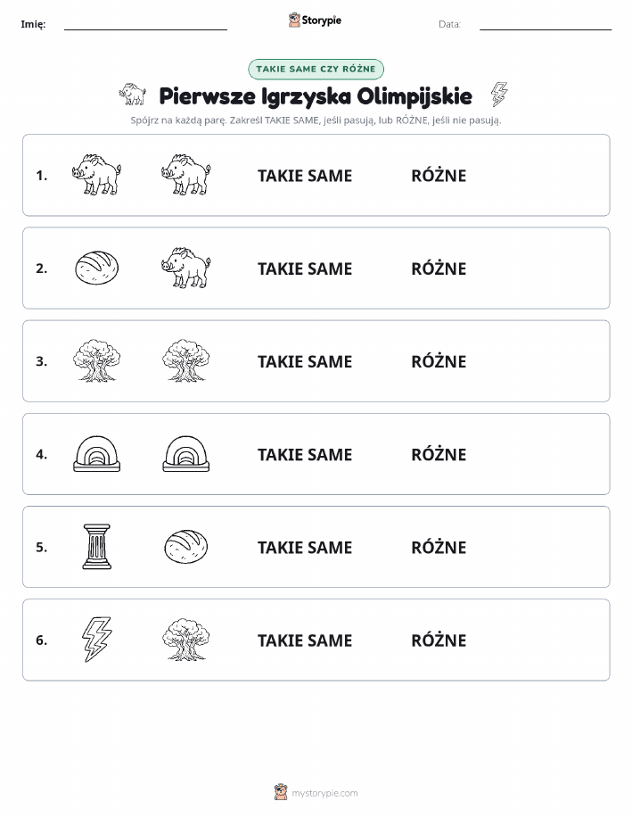Click the bread loaf image in row 2
Image resolution: width=632 pixels, height=818 pixels.
97,269
